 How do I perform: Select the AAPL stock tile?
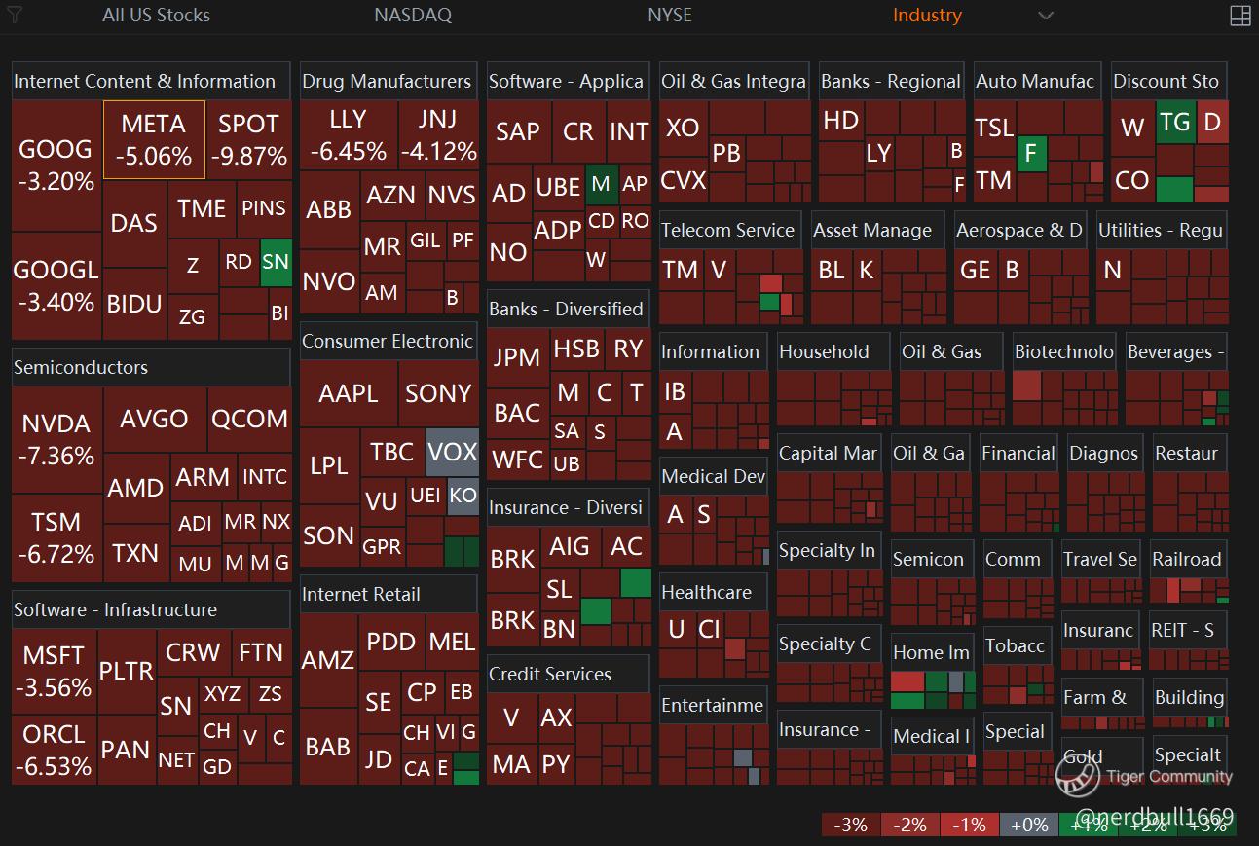[x=349, y=393]
